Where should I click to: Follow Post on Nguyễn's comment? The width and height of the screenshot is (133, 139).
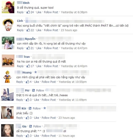coord(51,48)
